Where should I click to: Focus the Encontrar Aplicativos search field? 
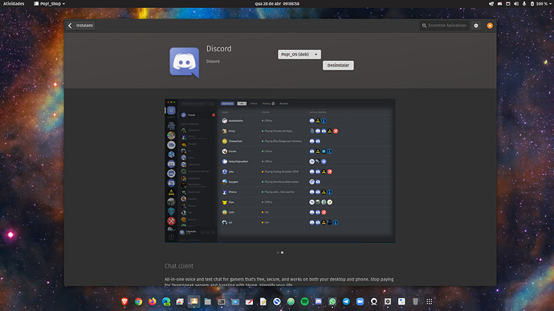point(444,26)
